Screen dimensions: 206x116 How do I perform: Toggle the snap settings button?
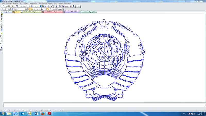pos(30,9)
